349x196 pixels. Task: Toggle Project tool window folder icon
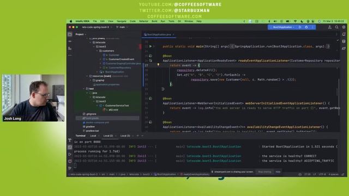tap(70, 34)
